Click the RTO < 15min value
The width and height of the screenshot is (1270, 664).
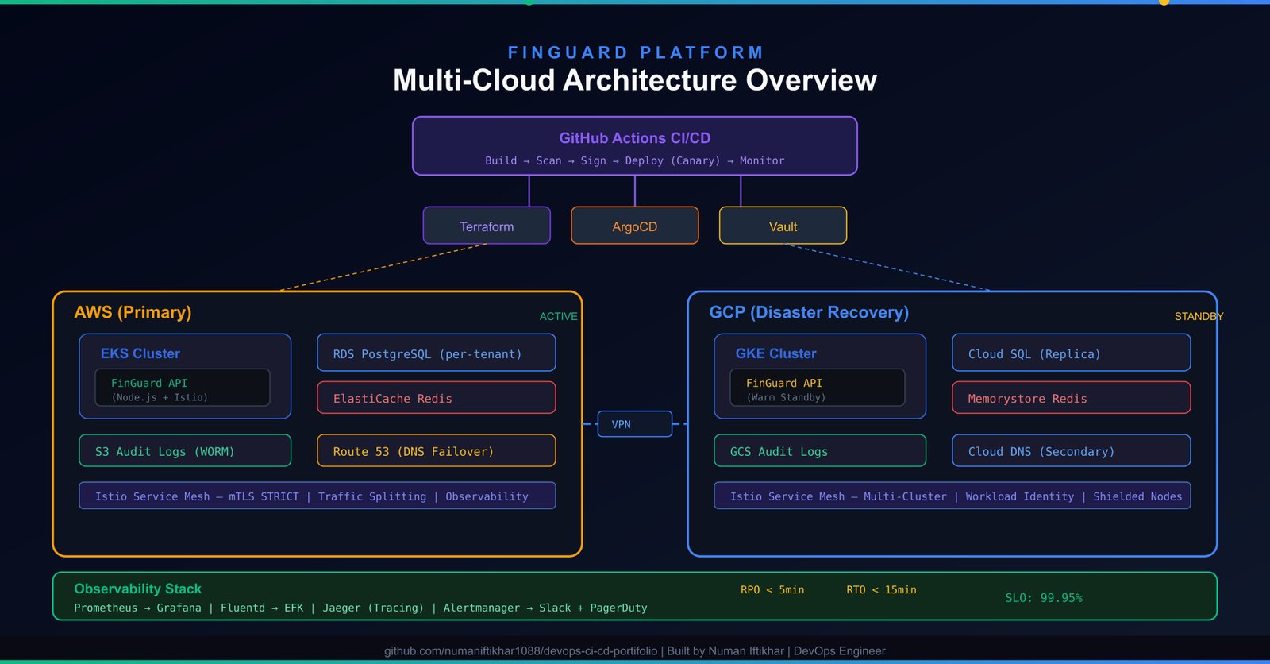coord(881,589)
